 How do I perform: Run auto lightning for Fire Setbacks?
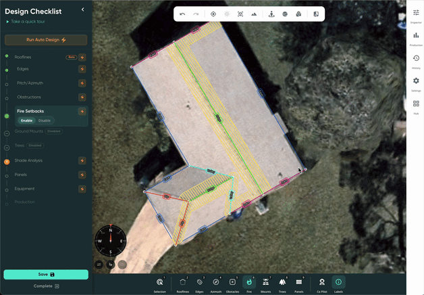tap(82, 112)
